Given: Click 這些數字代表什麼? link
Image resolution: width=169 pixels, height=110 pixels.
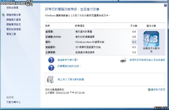Looking at the screenshot, I should coord(68,60).
